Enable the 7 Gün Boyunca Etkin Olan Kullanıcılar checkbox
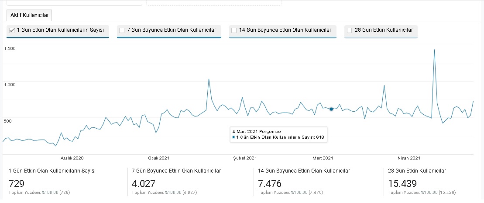Image resolution: width=484 pixels, height=203 pixels. click(x=122, y=30)
